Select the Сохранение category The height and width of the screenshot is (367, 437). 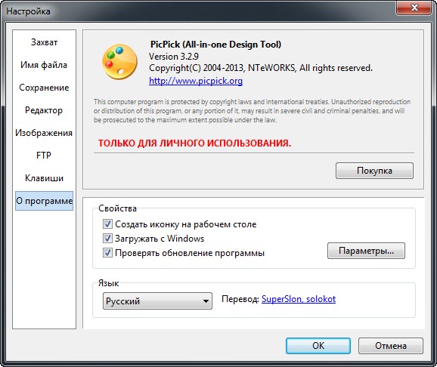(x=44, y=88)
